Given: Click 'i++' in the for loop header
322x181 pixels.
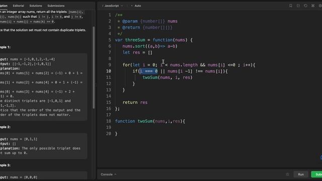Looking at the screenshot, I should (247, 65).
